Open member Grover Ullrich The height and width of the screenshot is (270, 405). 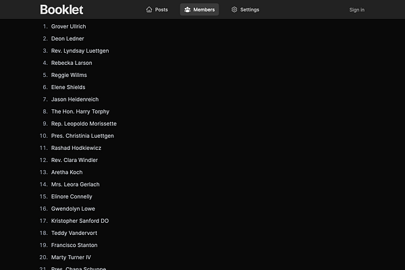pyautogui.click(x=68, y=26)
